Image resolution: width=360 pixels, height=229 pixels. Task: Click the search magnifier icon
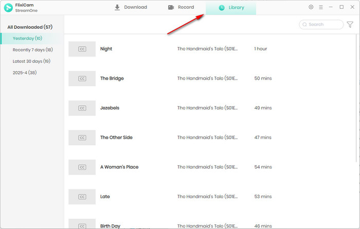304,25
